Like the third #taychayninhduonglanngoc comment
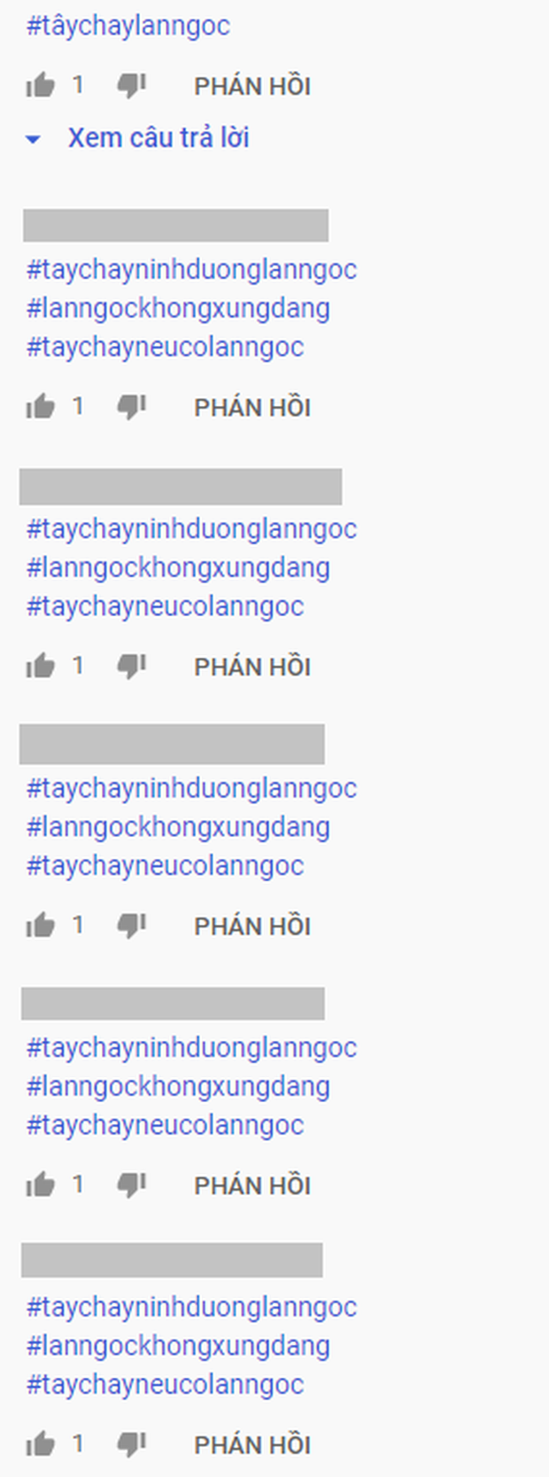The height and width of the screenshot is (1477, 549). point(40,926)
